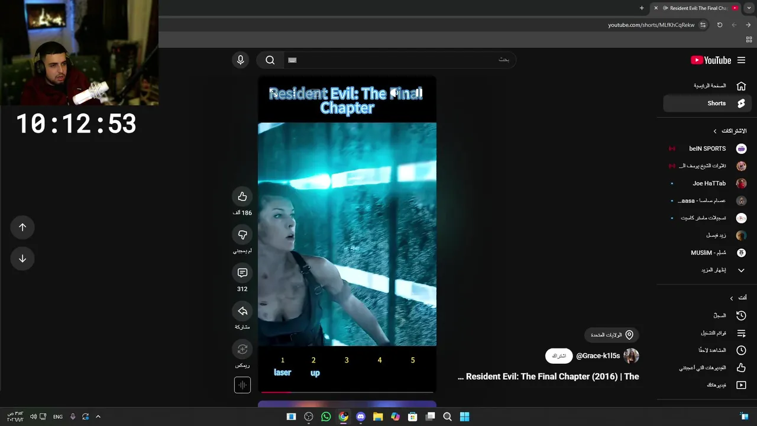
Task: Expand the browser tab search dropdown
Action: click(x=749, y=8)
